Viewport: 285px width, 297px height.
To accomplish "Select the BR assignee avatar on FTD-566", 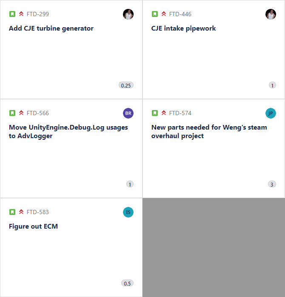I will pyautogui.click(x=128, y=113).
